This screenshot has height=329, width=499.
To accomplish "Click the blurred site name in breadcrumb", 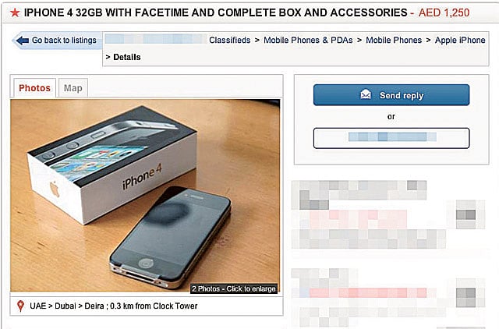I will (x=155, y=39).
